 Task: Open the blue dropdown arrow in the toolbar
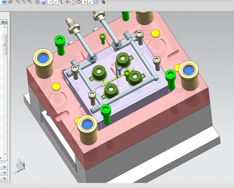pyautogui.click(x=4, y=2)
